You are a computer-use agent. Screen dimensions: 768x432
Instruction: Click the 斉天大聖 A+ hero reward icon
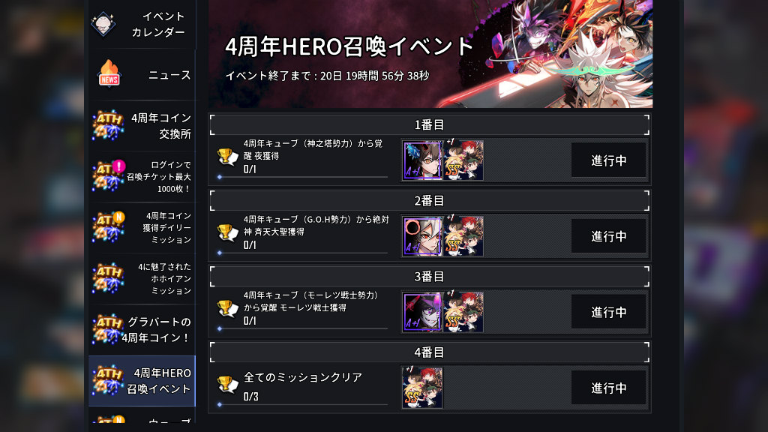pos(422,236)
